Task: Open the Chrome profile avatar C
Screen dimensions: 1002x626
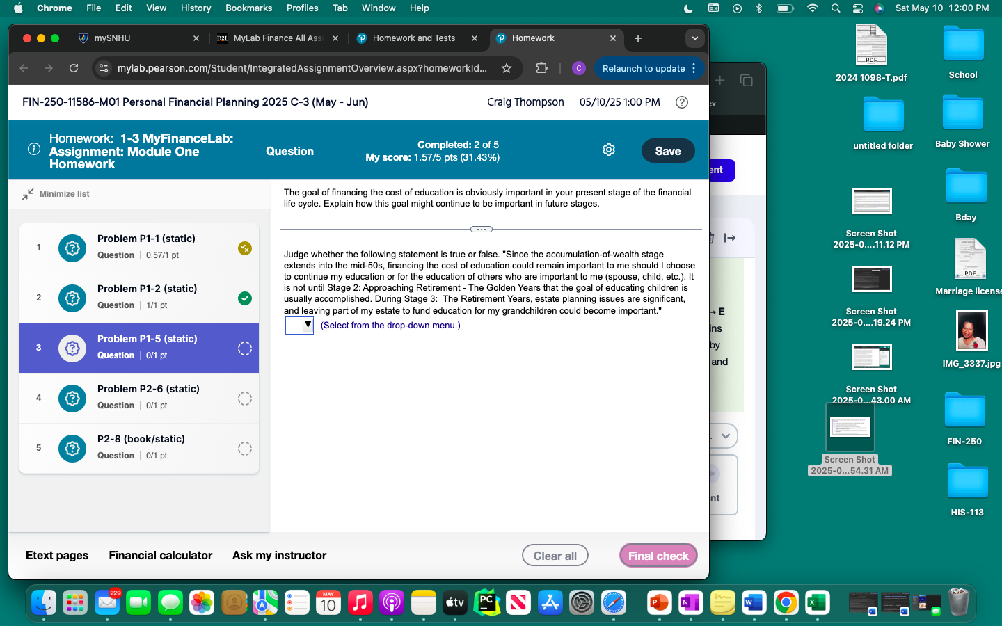Action: tap(578, 68)
